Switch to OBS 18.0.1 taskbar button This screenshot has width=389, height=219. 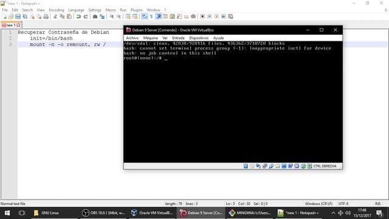coord(103,213)
